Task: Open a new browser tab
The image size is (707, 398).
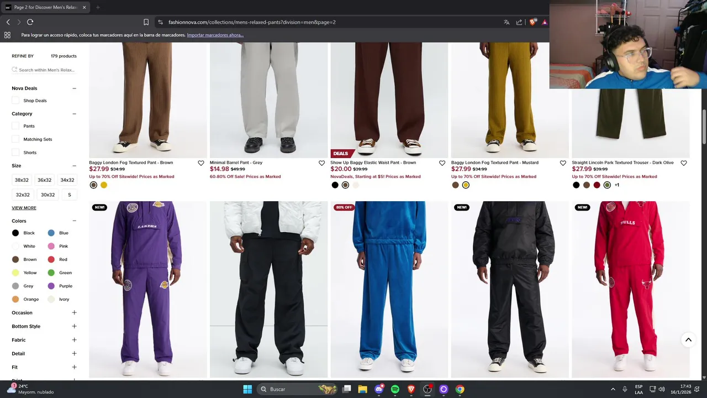Action: pos(98,7)
